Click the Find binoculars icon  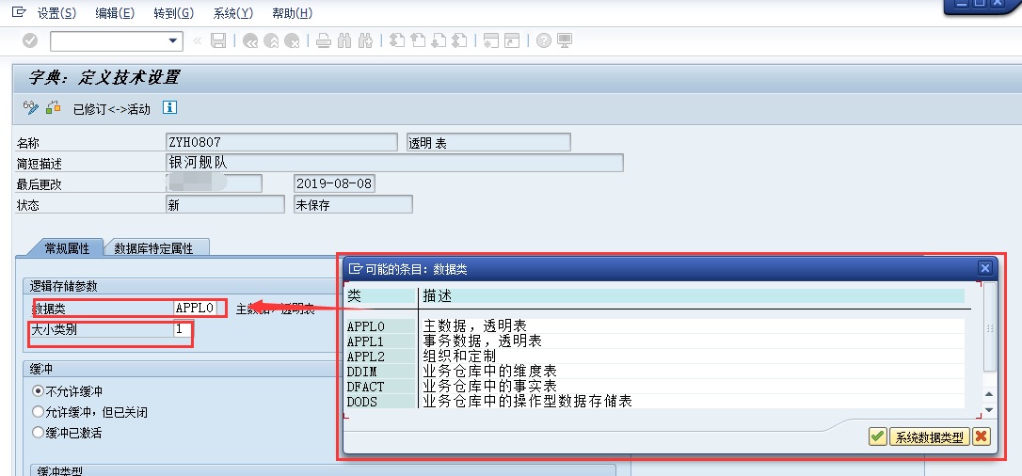pos(344,41)
